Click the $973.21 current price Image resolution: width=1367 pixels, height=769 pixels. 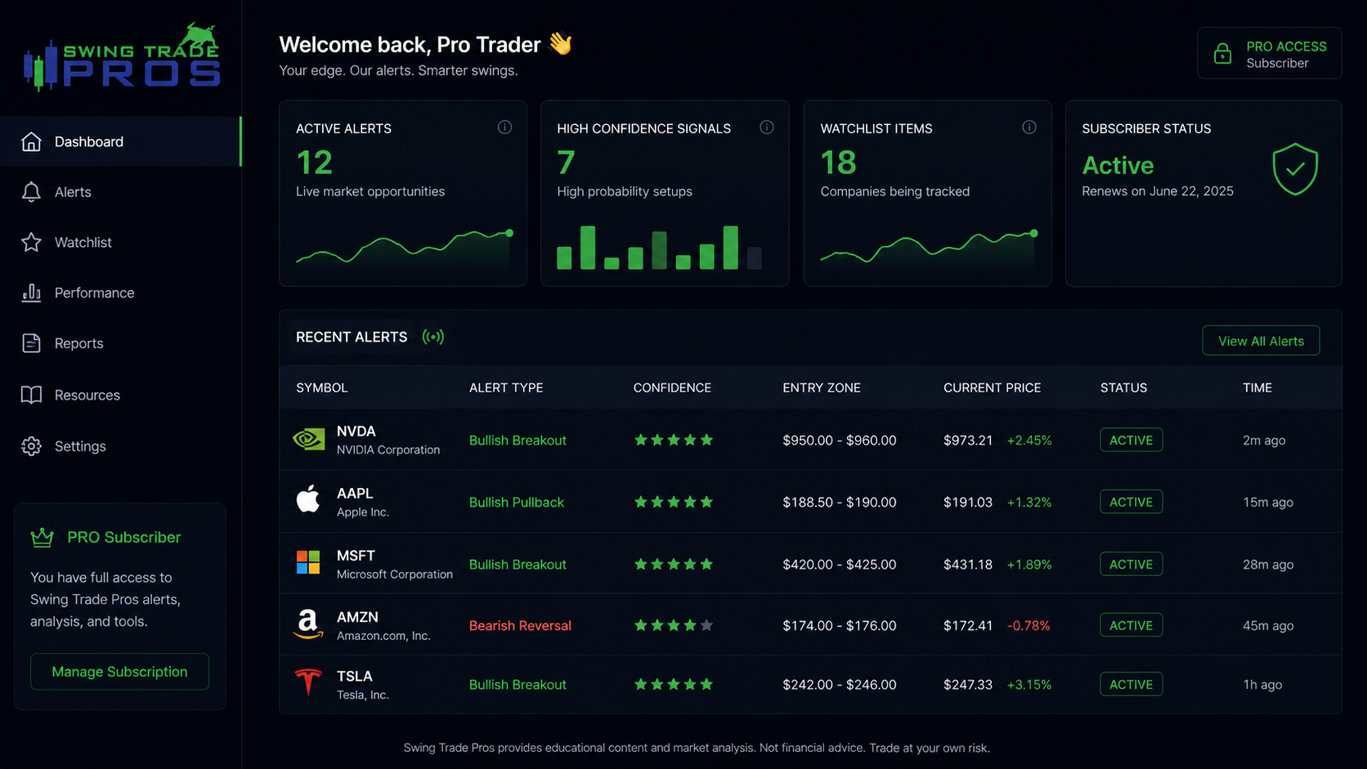click(968, 440)
